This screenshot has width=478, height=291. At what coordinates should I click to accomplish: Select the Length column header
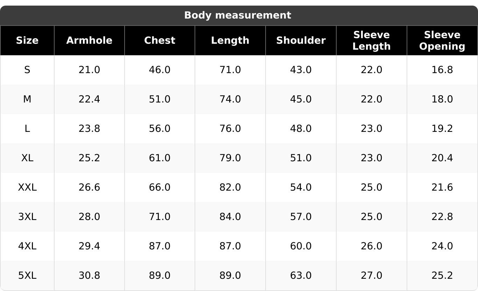[x=230, y=41]
